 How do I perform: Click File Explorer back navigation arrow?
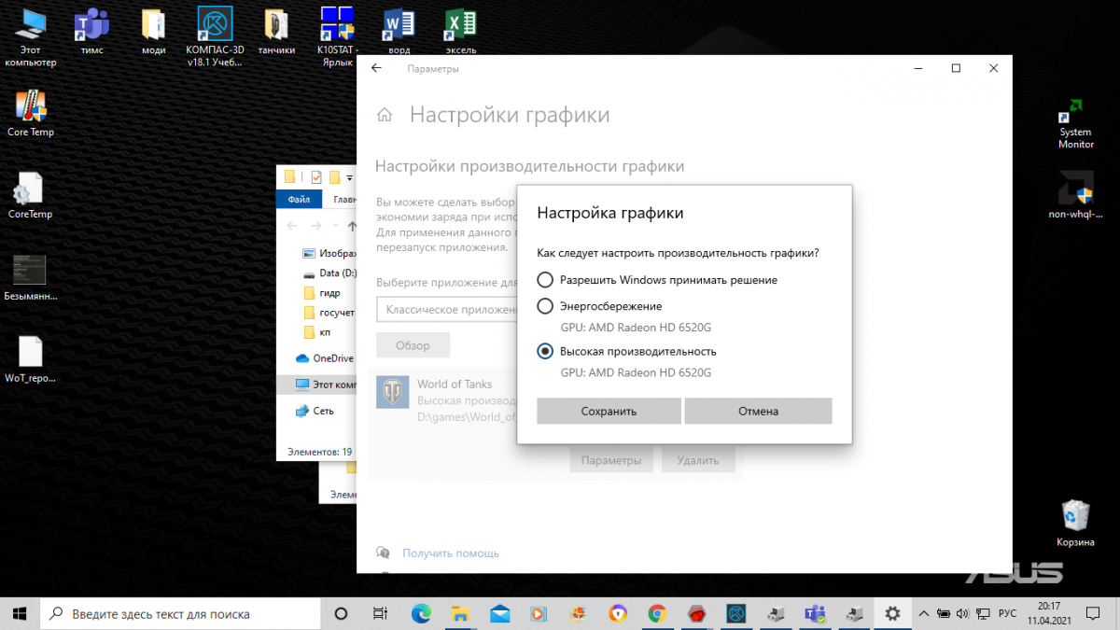[x=292, y=226]
